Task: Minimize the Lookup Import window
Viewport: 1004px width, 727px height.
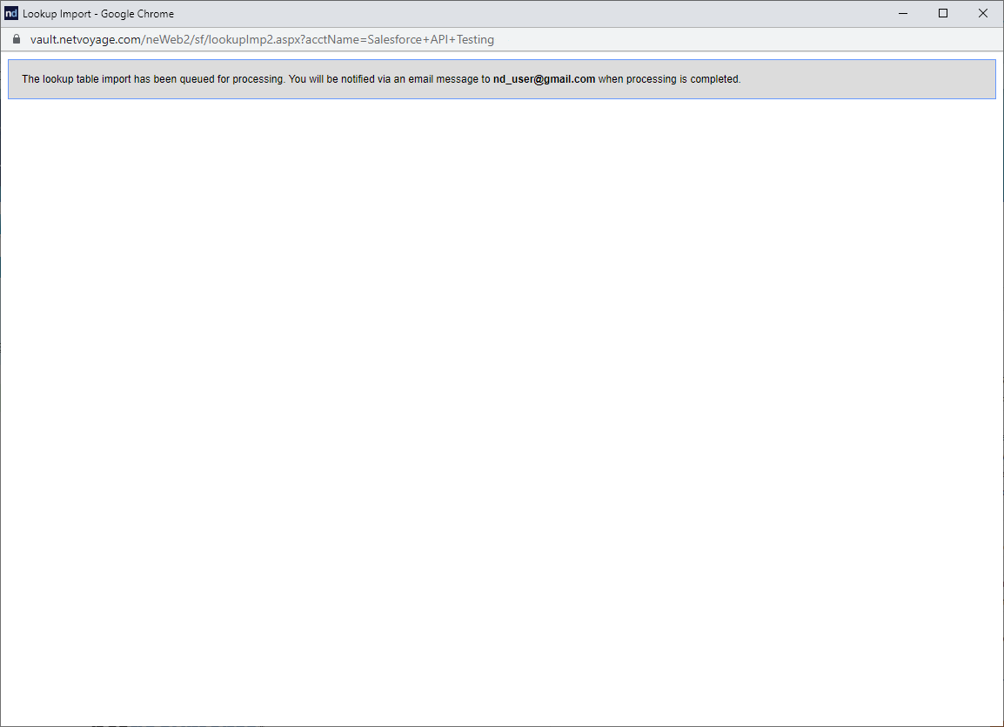Action: [904, 13]
